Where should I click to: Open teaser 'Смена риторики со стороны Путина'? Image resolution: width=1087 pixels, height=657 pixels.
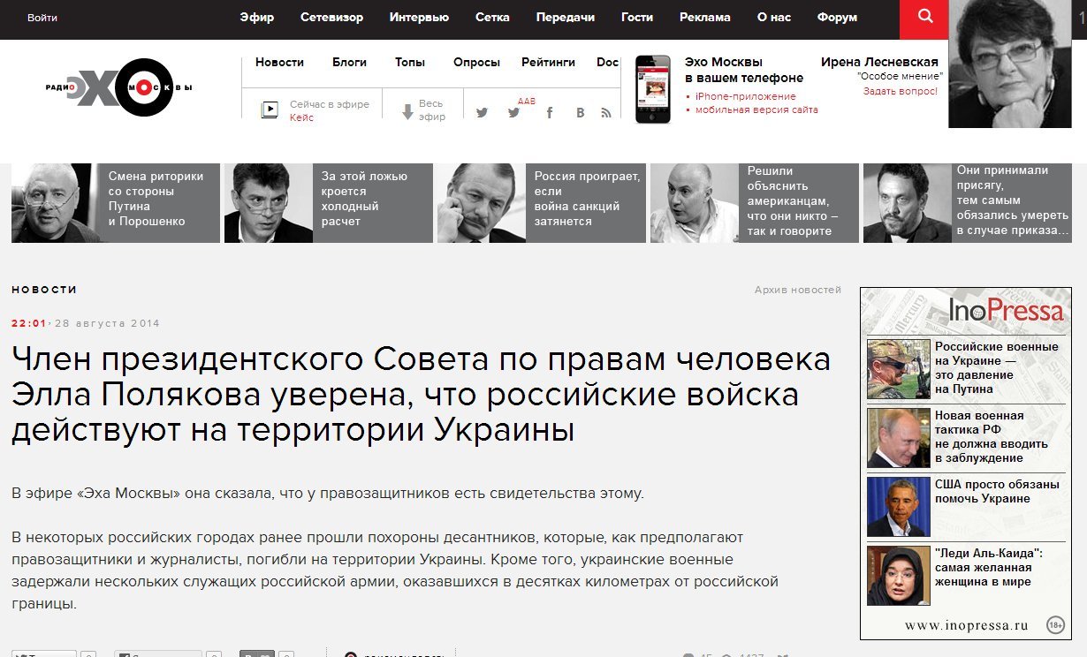click(156, 199)
